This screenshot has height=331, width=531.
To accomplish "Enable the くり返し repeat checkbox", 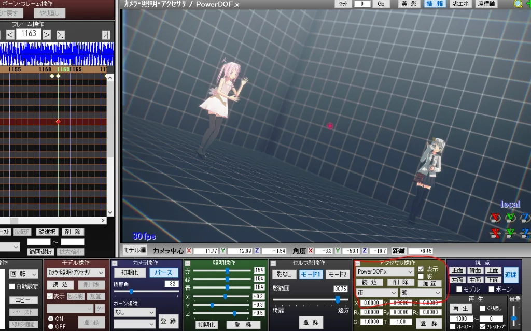I will tap(482, 309).
